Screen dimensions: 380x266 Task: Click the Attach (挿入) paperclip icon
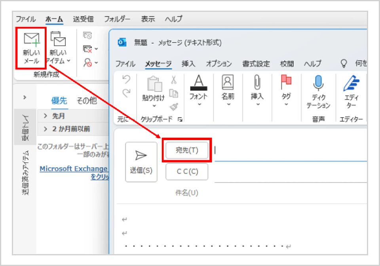(256, 83)
